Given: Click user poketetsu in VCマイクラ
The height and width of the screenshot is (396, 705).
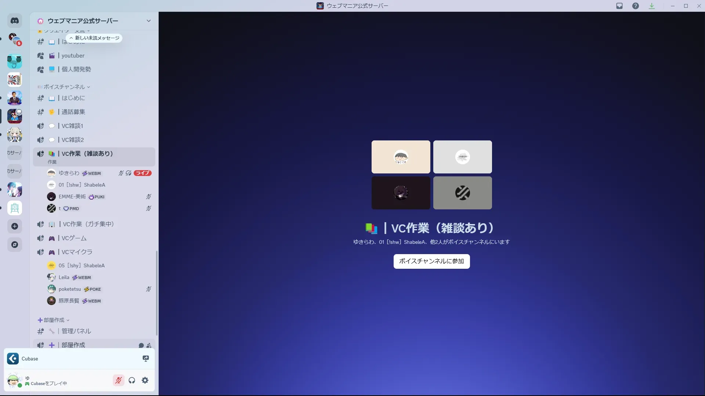Looking at the screenshot, I should [x=70, y=289].
